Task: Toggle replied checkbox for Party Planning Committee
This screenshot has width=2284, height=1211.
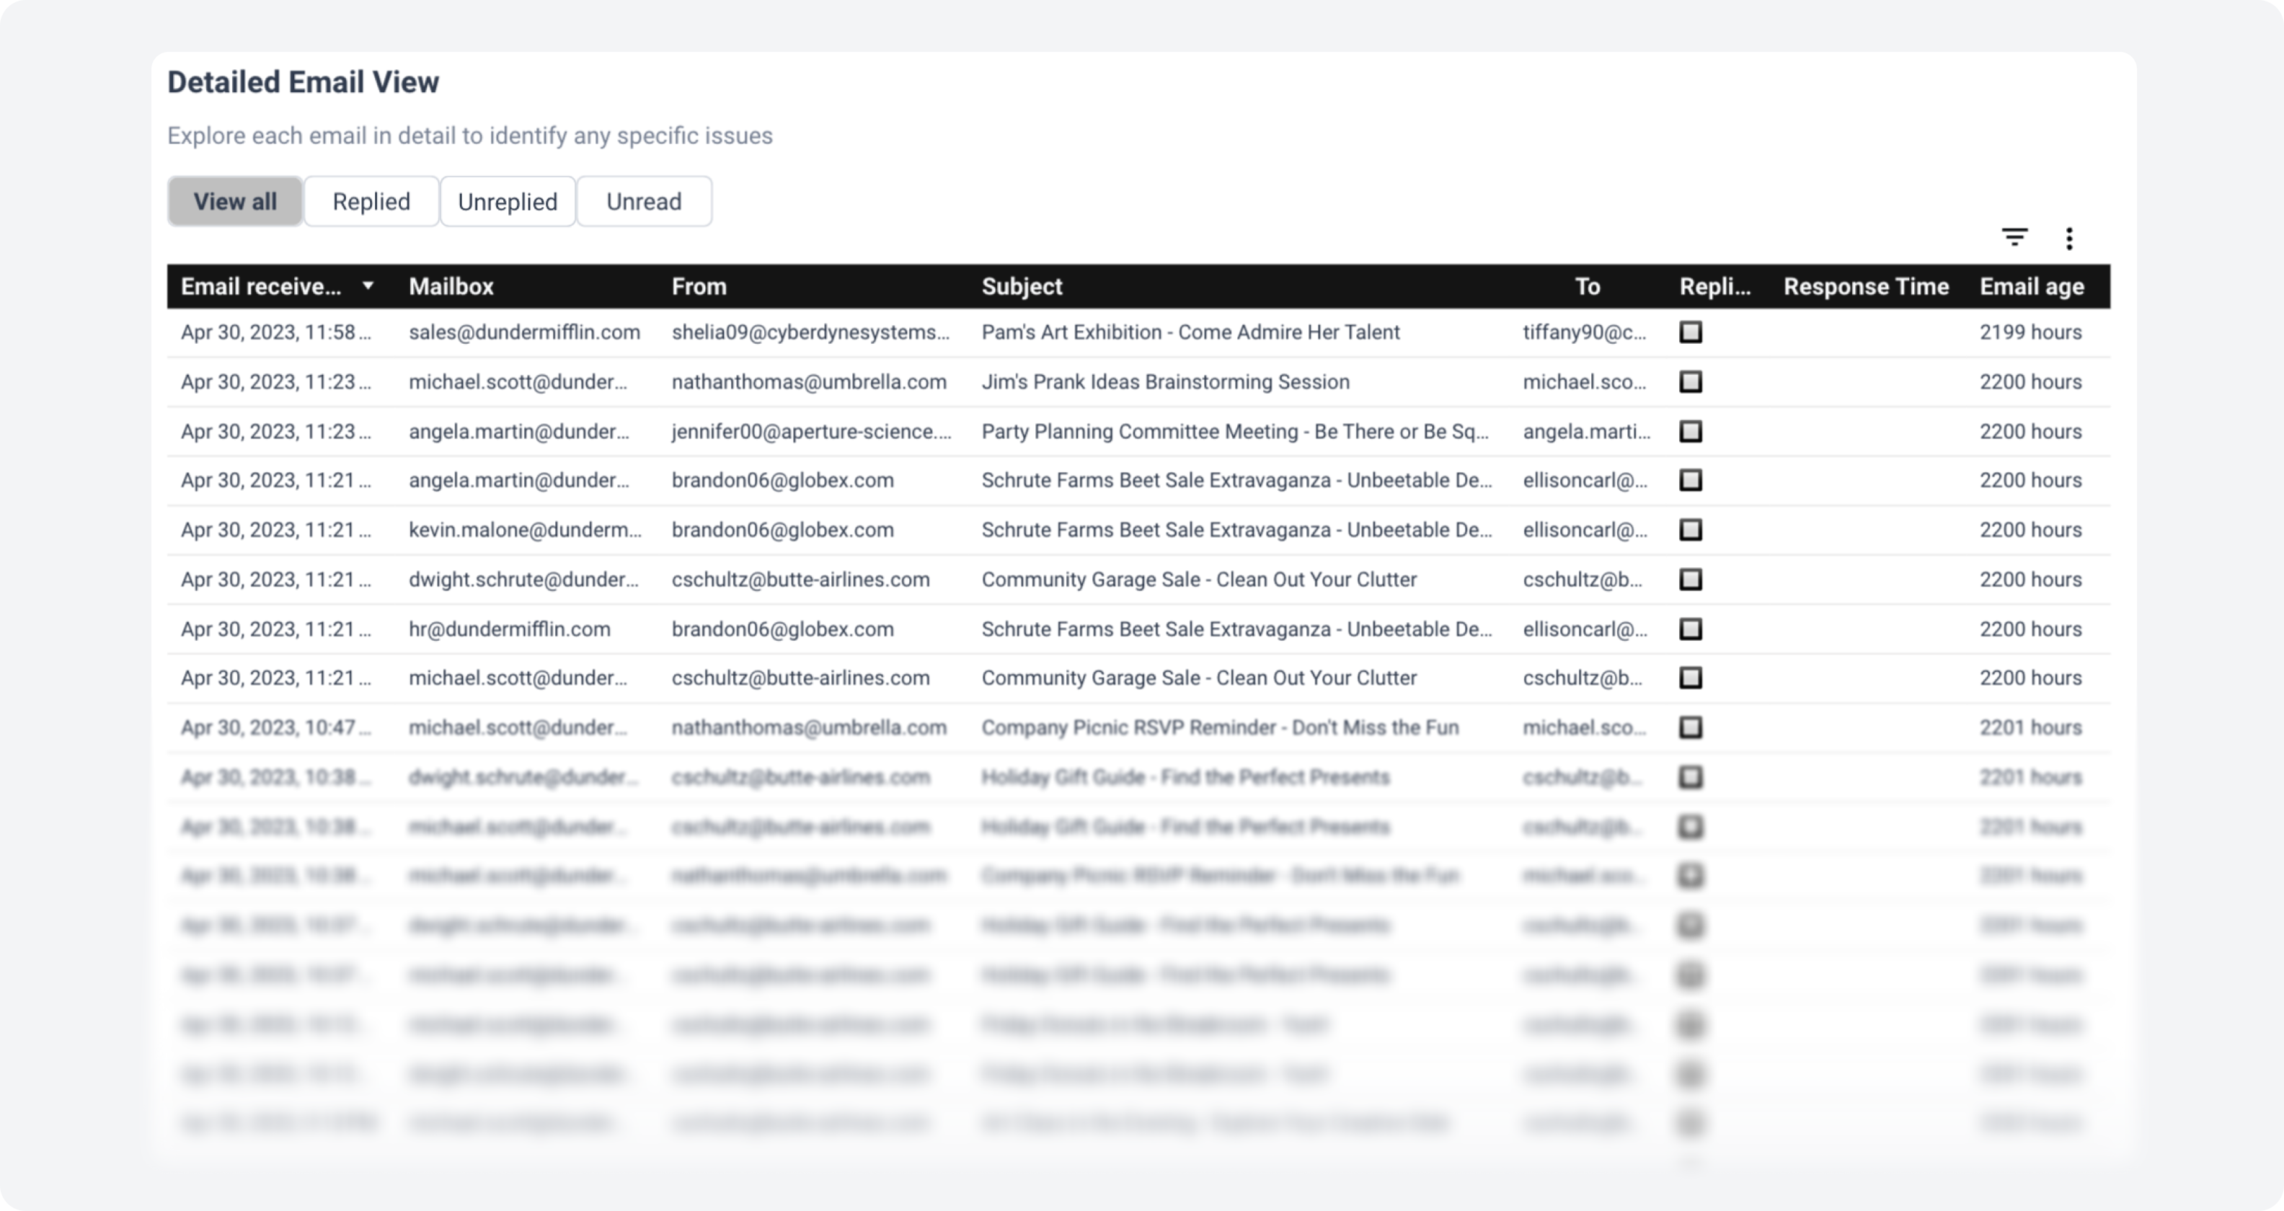Action: 1691,432
